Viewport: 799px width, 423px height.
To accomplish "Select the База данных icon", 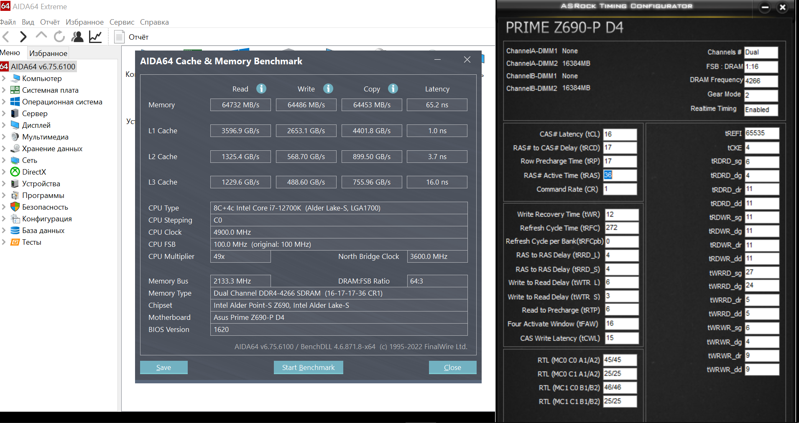I will pos(15,230).
